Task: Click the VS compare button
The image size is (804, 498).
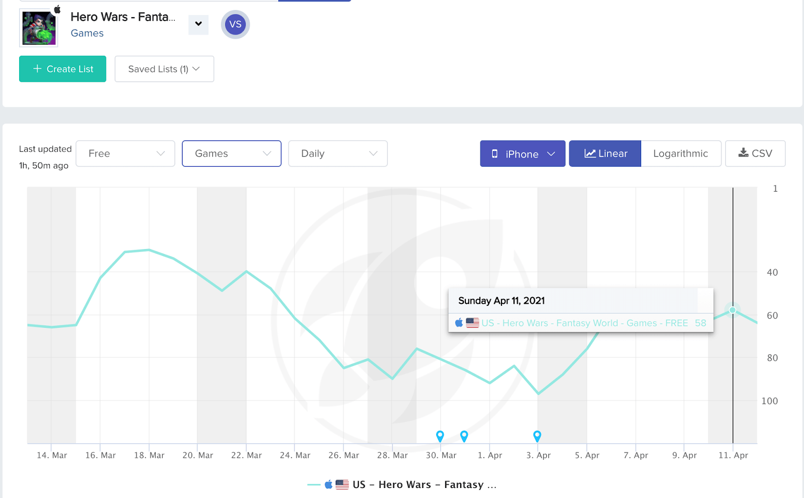Action: (235, 24)
